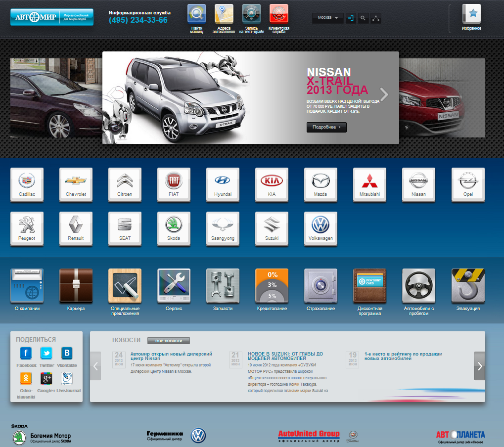This screenshot has width=504, height=447.
Task: Click the все новости button
Action: 169,341
